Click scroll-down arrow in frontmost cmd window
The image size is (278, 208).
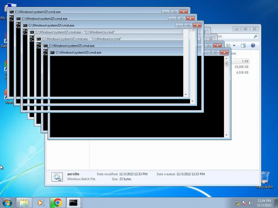pyautogui.click(x=226, y=135)
